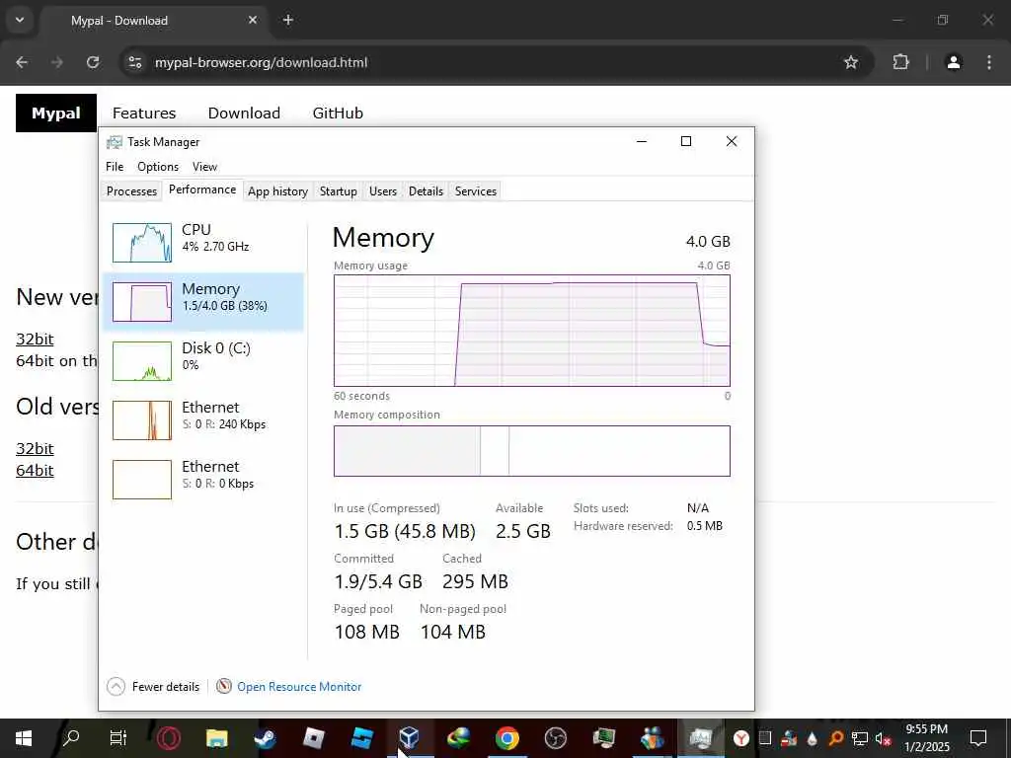
Task: Click the Task Manager taskbar button
Action: pos(701,738)
